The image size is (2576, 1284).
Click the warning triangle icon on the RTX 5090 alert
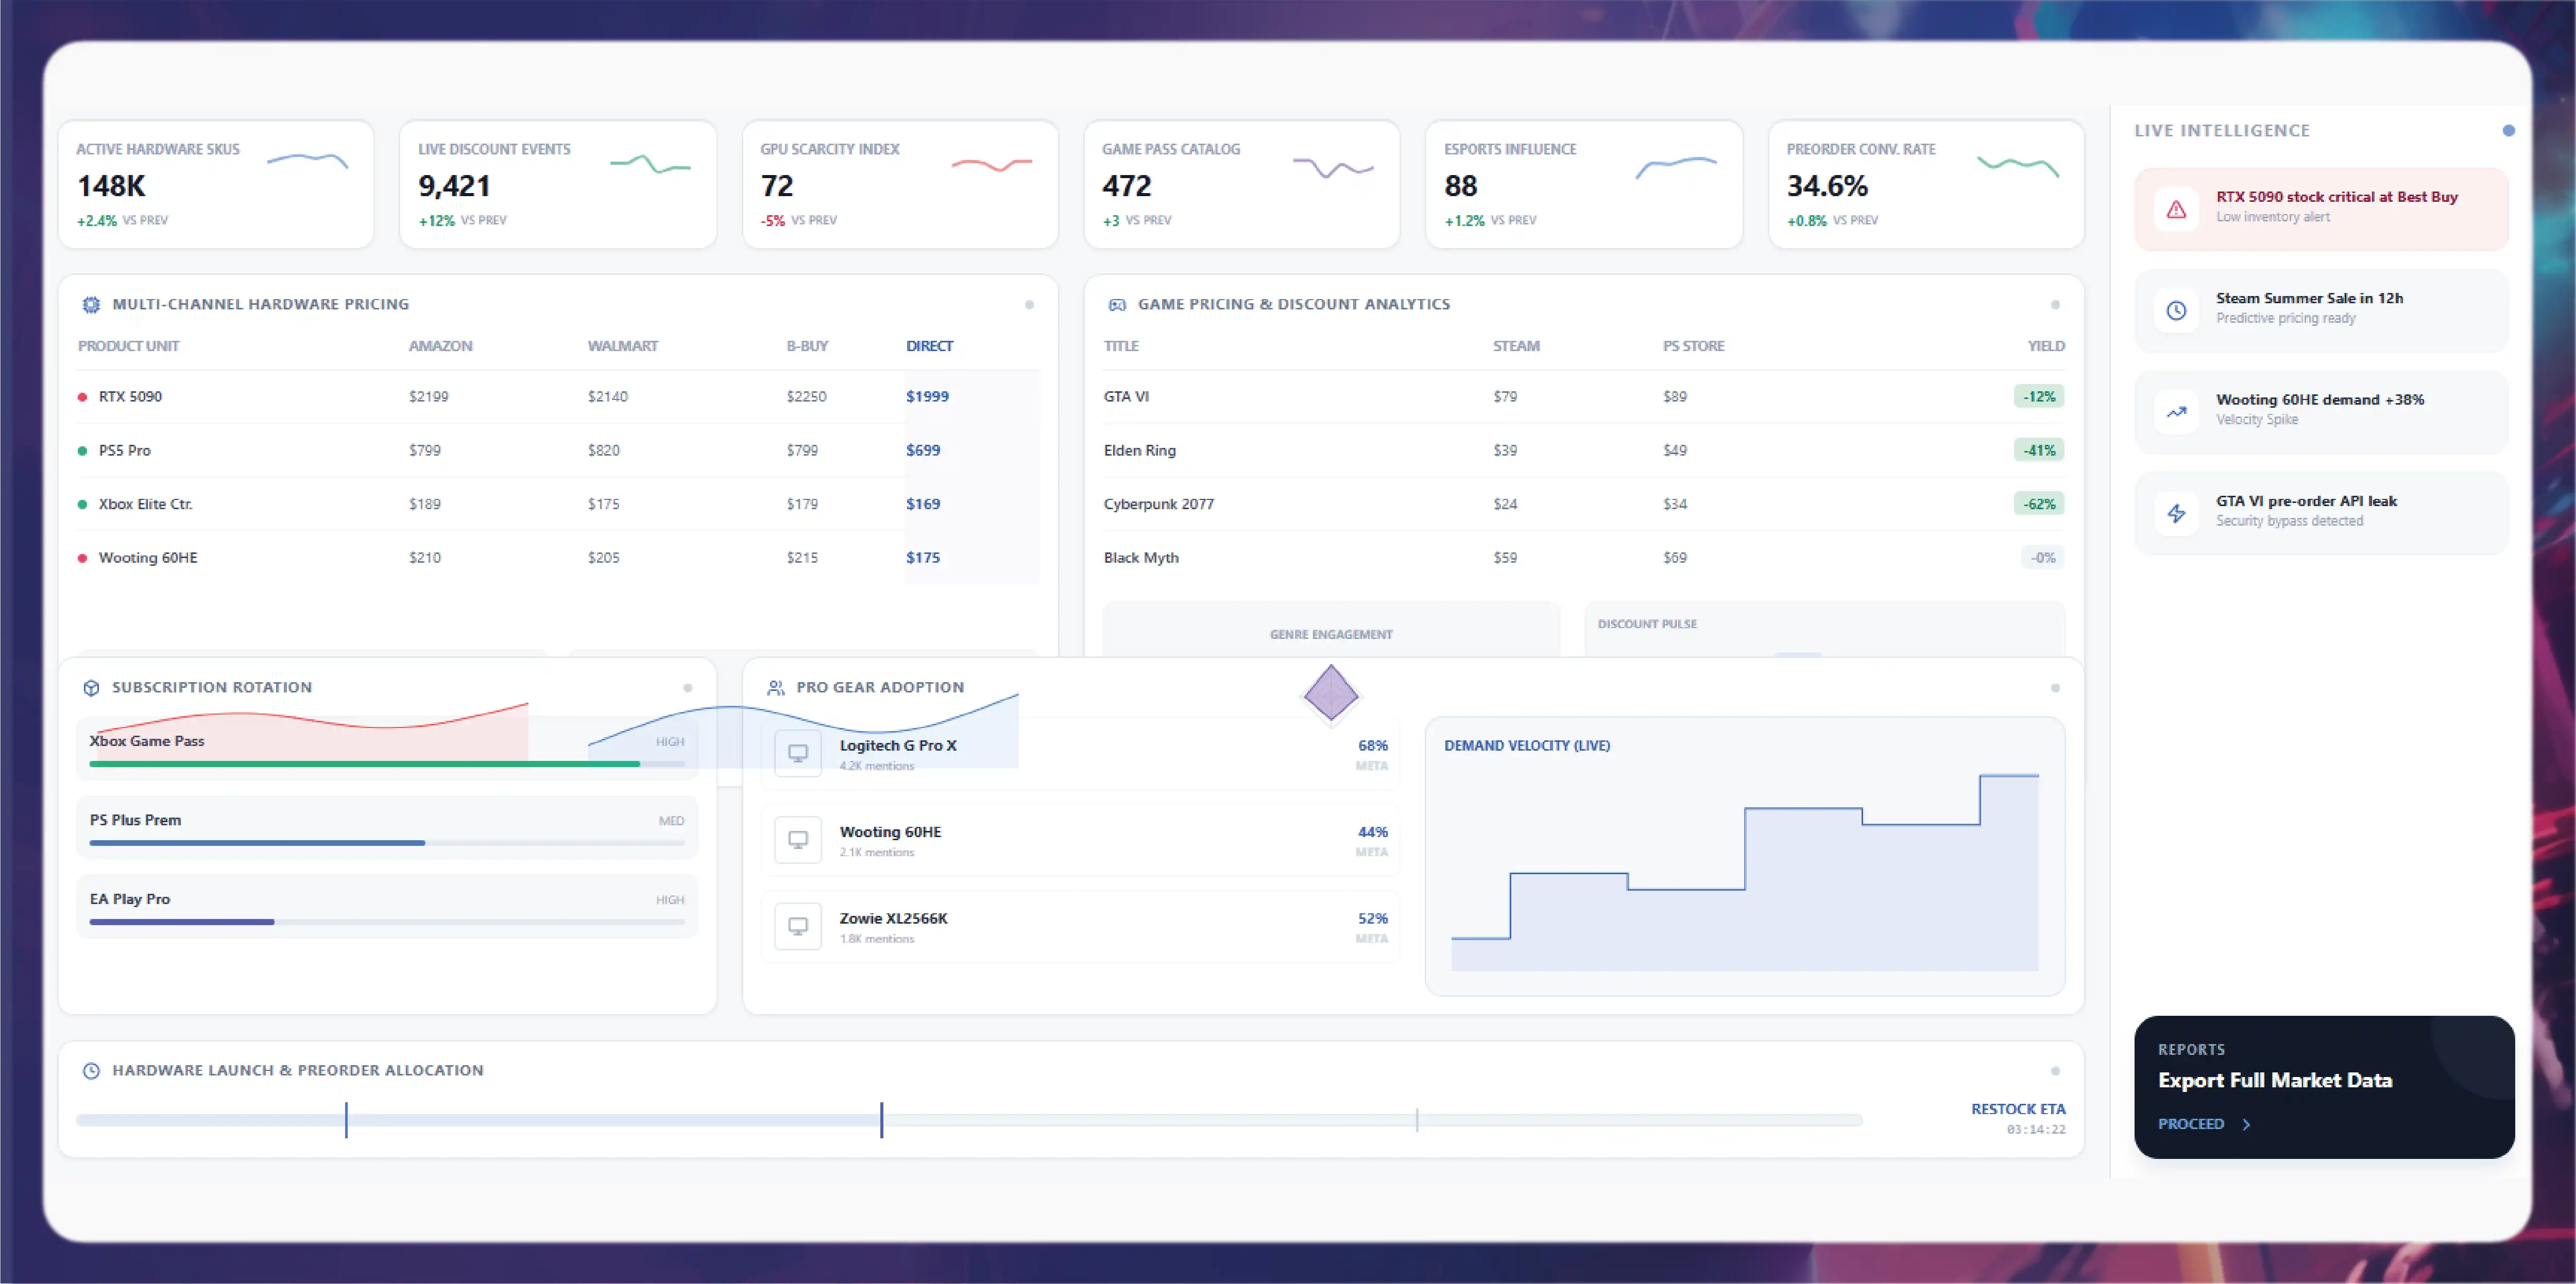pyautogui.click(x=2176, y=209)
